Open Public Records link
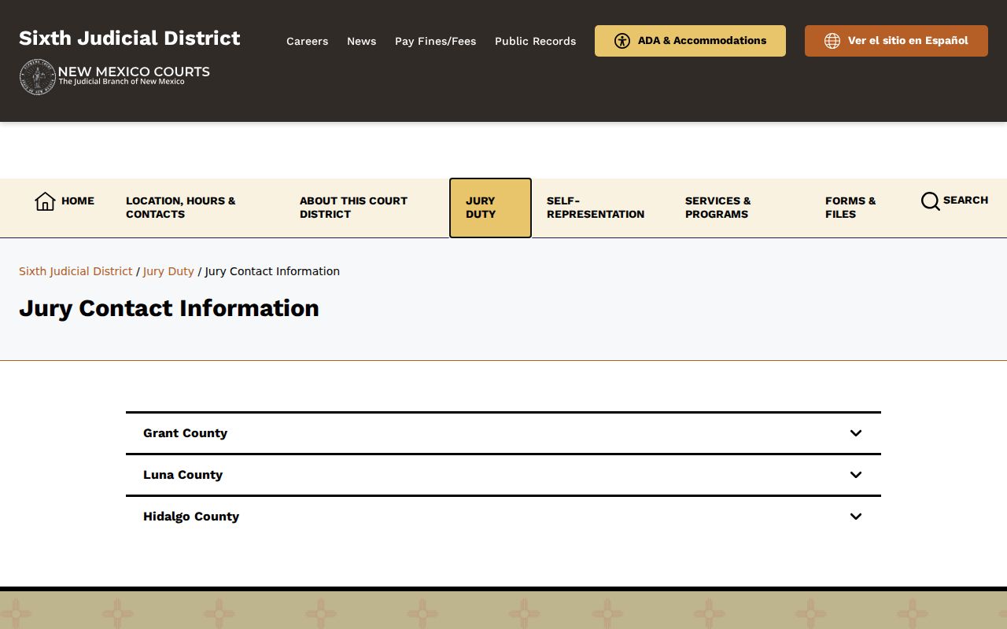The image size is (1007, 629). coord(535,41)
